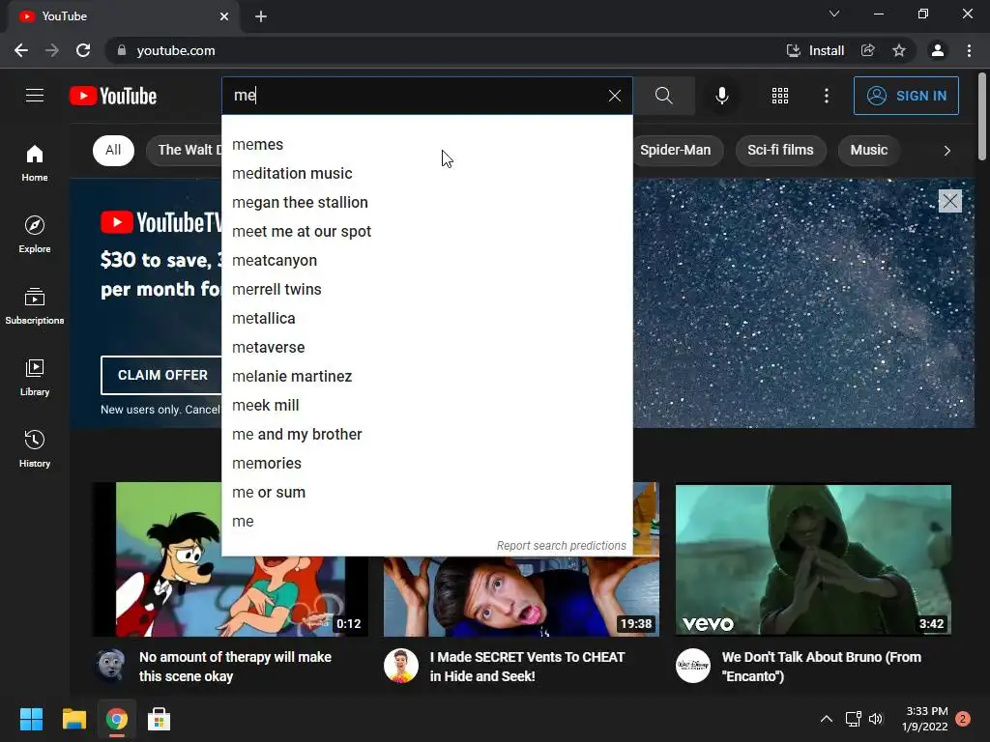This screenshot has height=742, width=990.
Task: Go to Home in the sidebar
Action: pyautogui.click(x=35, y=162)
